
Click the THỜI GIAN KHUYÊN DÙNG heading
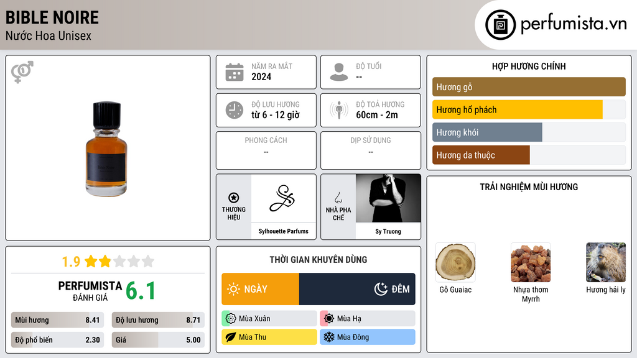[318, 259]
